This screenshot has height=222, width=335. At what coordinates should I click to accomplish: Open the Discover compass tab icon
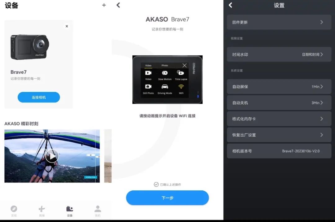coord(14,209)
